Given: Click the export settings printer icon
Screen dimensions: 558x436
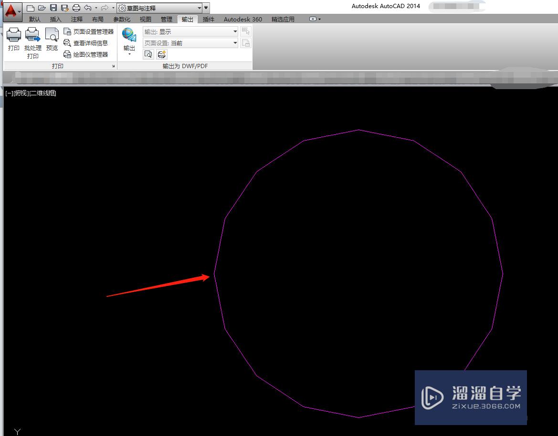Looking at the screenshot, I should 161,54.
